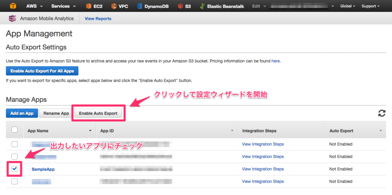The width and height of the screenshot is (392, 195).
Task: Open the VPC service shortcut
Action: 120,6
